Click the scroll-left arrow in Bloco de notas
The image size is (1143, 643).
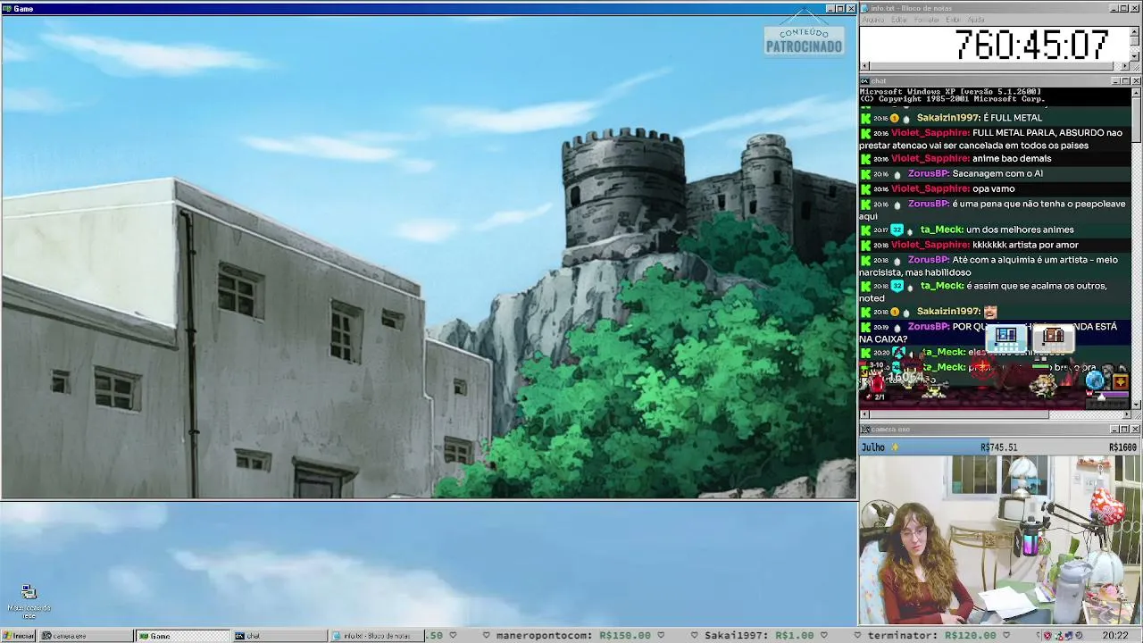pos(864,65)
